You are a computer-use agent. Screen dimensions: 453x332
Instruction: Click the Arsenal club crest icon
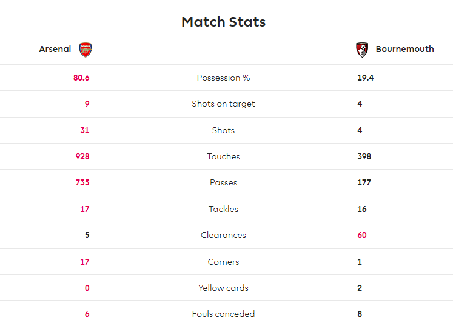[x=86, y=50]
